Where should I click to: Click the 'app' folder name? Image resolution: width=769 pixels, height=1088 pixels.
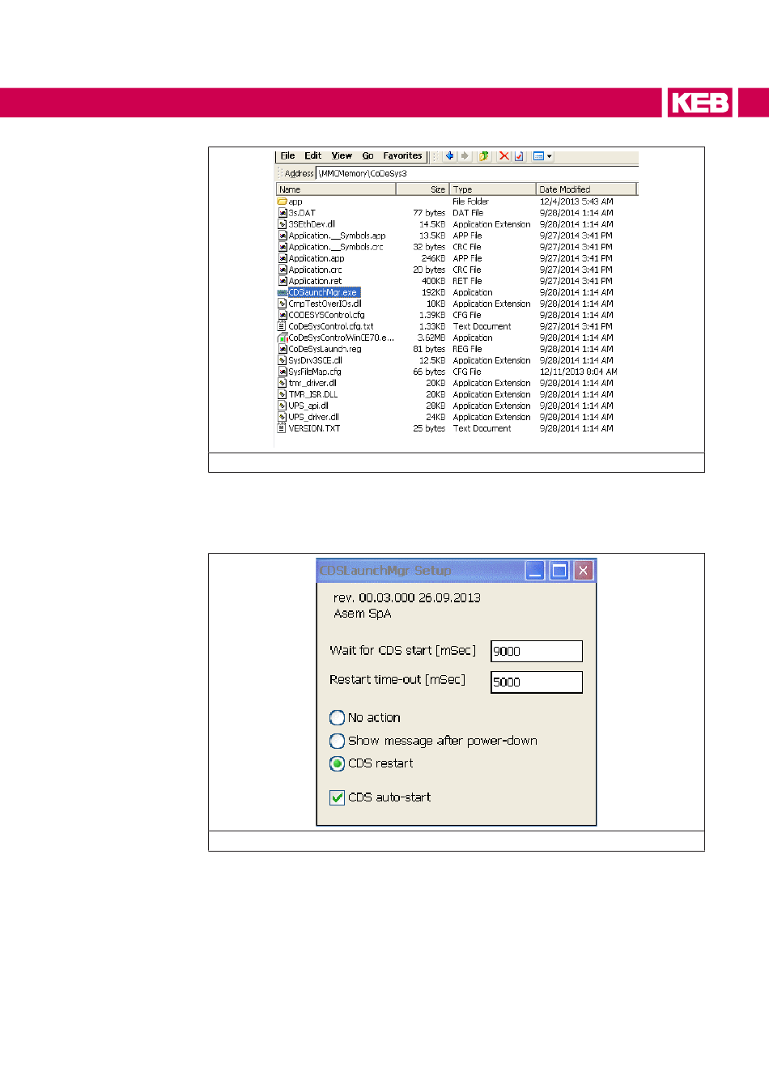click(295, 202)
